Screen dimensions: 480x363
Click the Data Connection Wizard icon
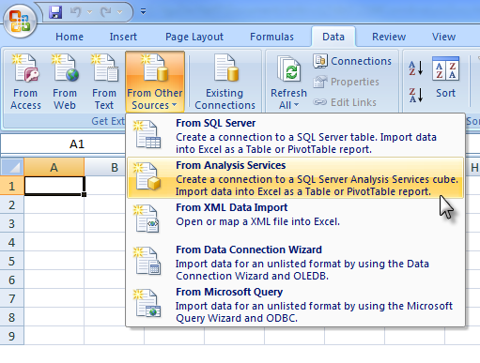pos(147,261)
